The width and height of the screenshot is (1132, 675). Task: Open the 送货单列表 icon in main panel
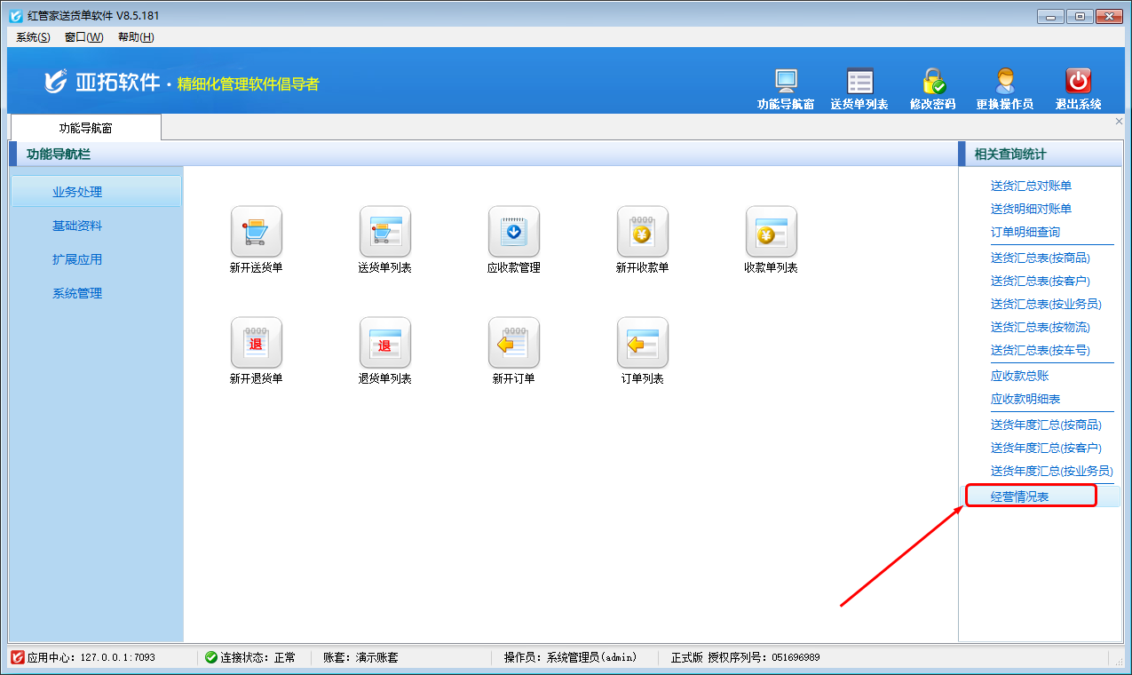click(384, 233)
